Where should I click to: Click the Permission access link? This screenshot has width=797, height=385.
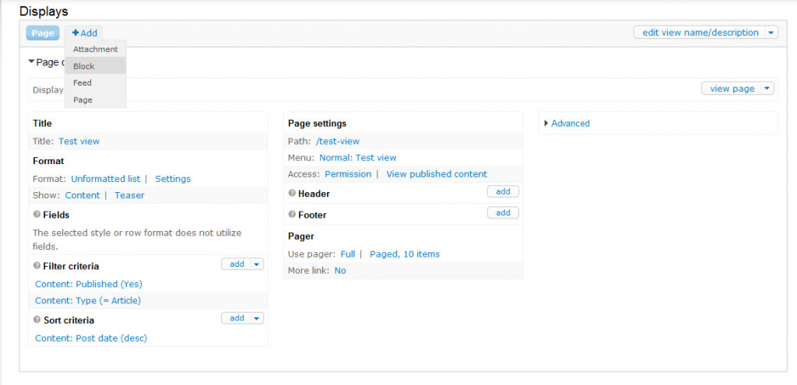(x=348, y=173)
